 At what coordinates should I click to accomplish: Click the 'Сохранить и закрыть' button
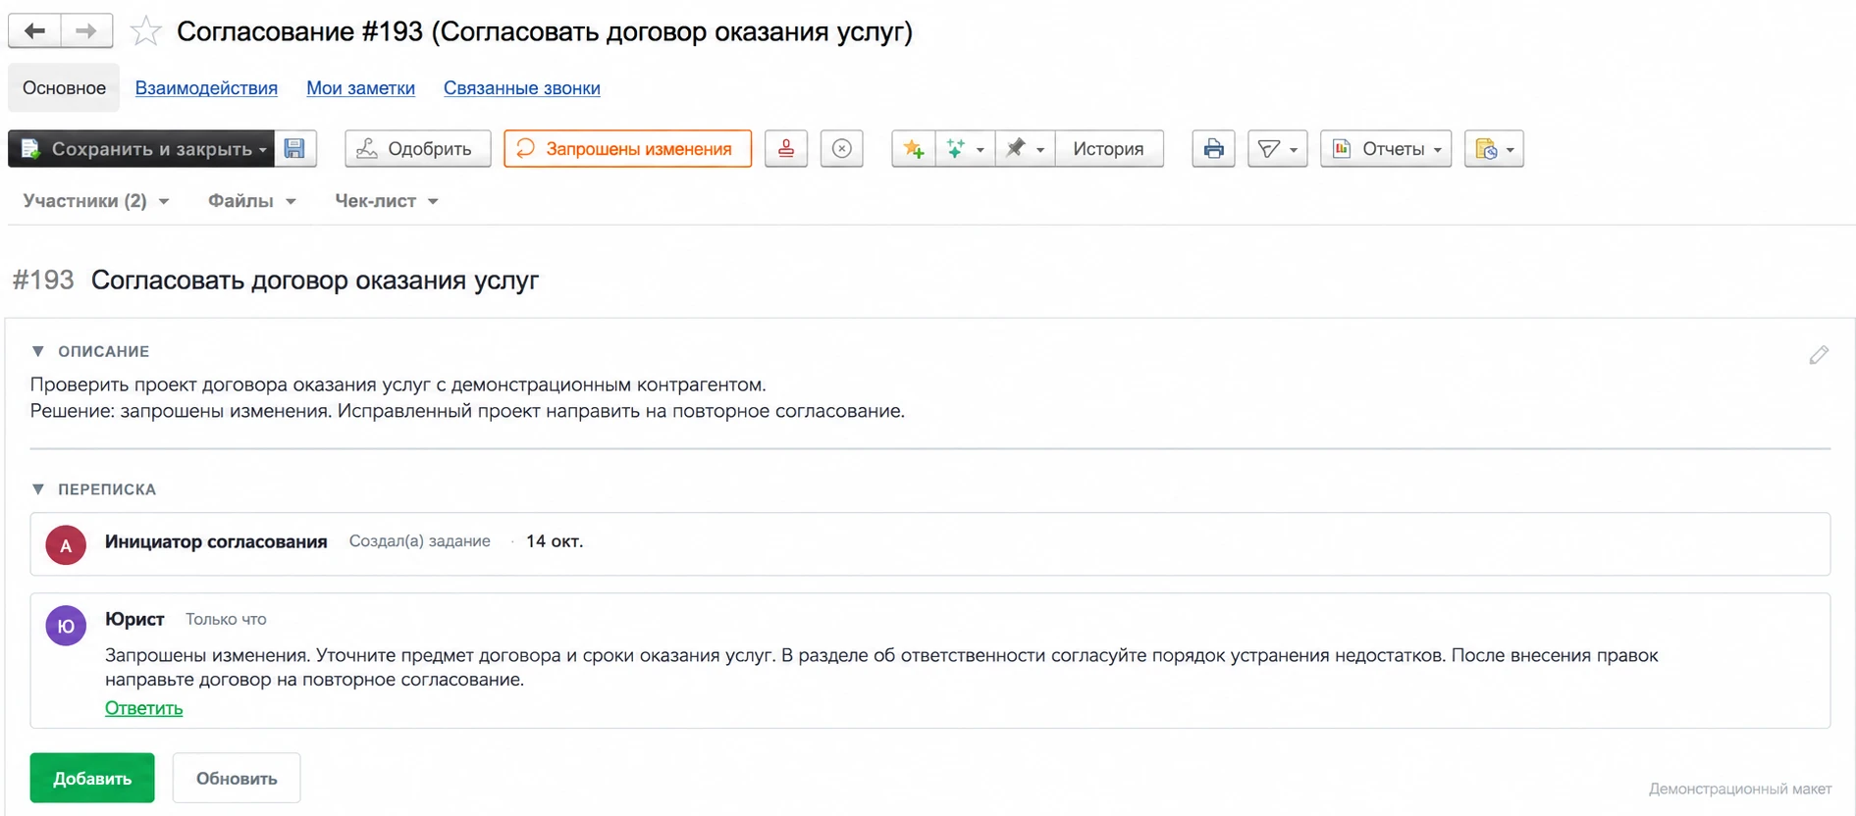pos(140,149)
